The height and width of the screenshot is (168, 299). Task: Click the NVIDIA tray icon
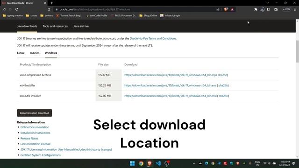coord(244,163)
